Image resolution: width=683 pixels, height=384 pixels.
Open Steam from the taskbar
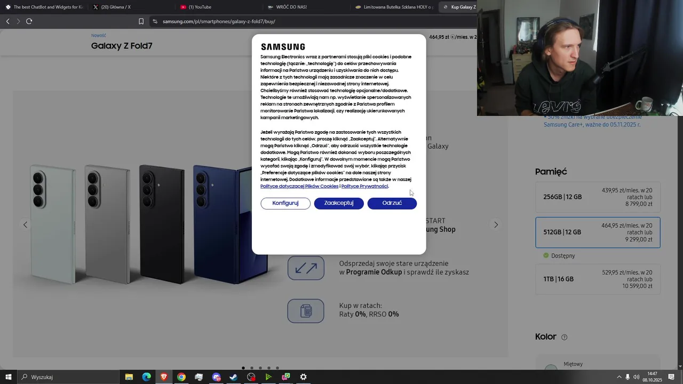point(234,377)
